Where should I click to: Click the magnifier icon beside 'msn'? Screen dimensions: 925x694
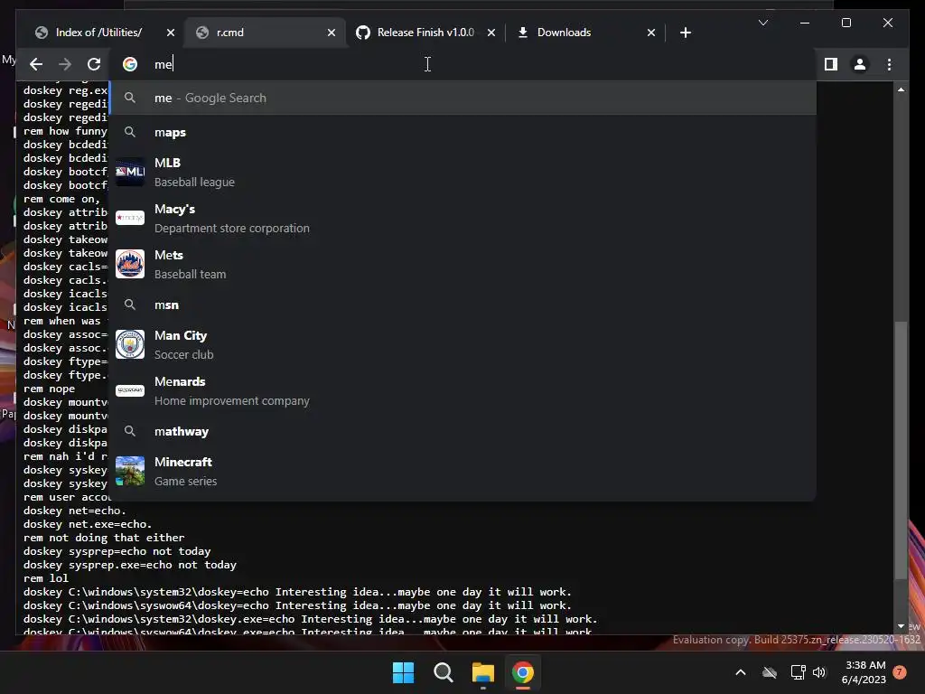pos(130,305)
